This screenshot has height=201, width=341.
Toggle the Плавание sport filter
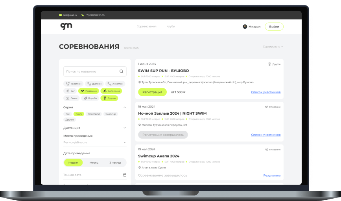click(88, 91)
